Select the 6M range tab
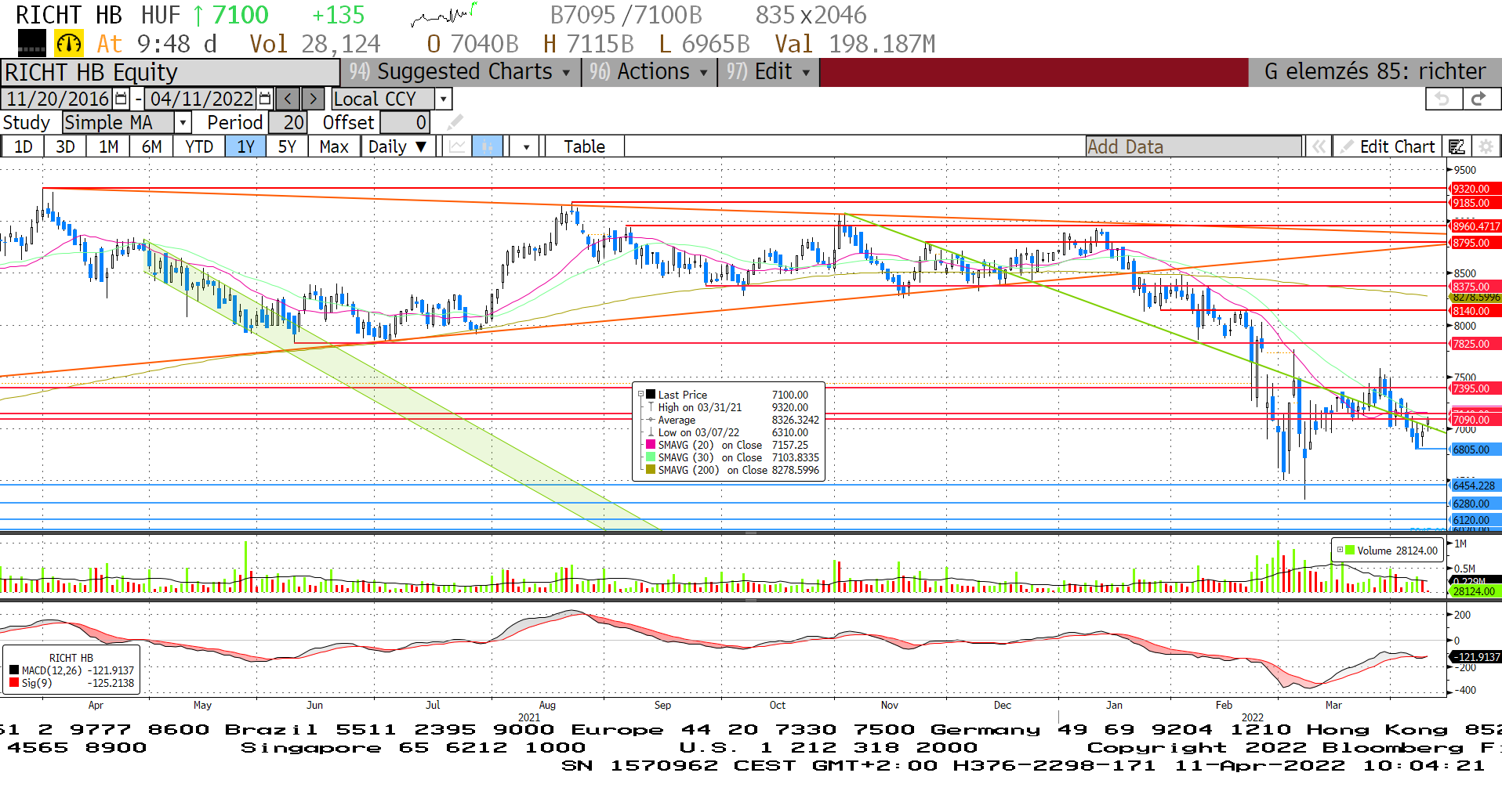This screenshot has height=809, width=1502. [x=151, y=146]
